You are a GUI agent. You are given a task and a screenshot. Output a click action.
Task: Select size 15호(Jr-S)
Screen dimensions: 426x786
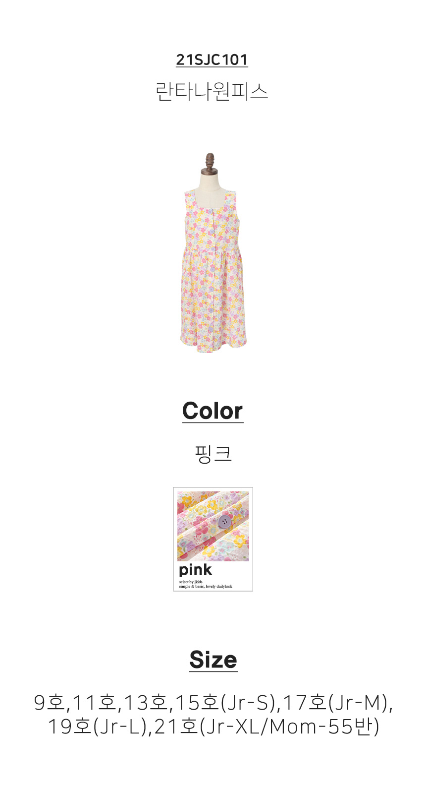coord(226,702)
